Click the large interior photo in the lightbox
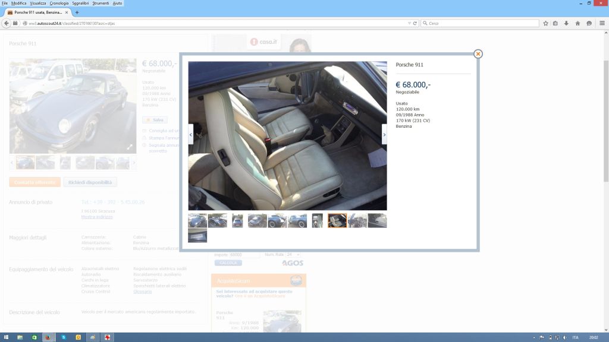 287,136
